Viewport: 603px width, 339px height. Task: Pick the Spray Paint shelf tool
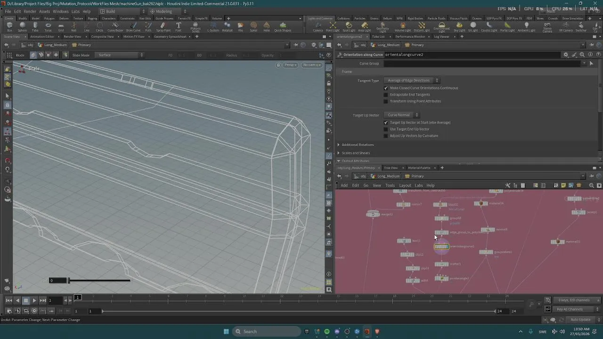[163, 26]
